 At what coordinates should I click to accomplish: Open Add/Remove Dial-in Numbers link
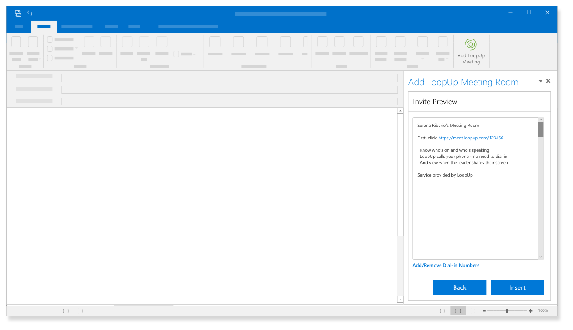[446, 265]
